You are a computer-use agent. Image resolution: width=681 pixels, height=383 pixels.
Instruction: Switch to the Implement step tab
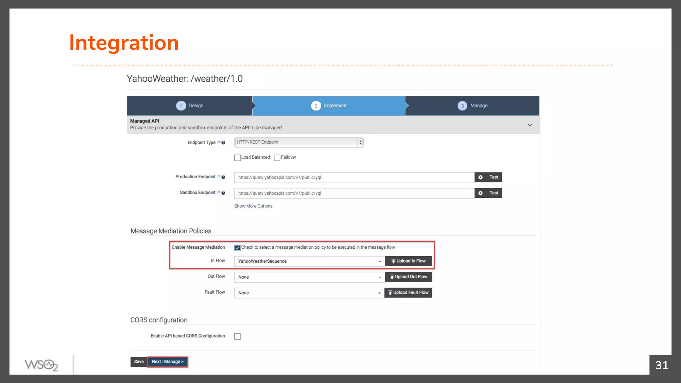point(329,106)
